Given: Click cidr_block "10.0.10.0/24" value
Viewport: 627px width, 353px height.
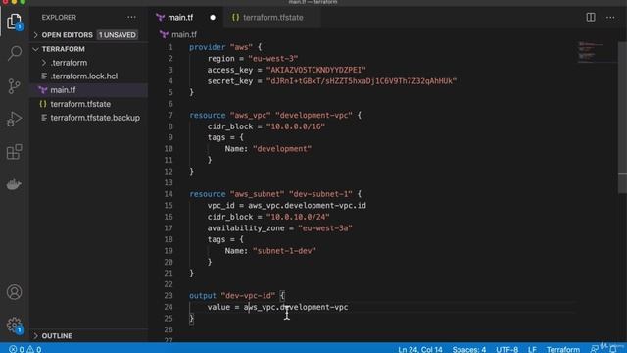Looking at the screenshot, I should (x=298, y=217).
